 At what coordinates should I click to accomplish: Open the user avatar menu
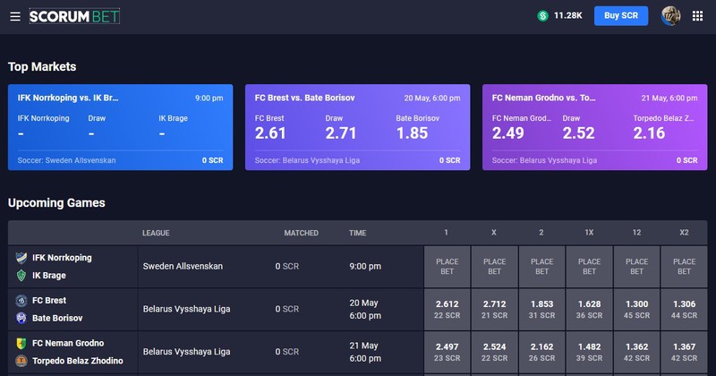pos(670,16)
